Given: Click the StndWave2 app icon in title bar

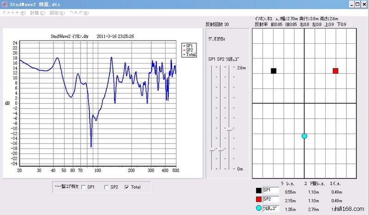Looking at the screenshot, I should pos(5,4).
